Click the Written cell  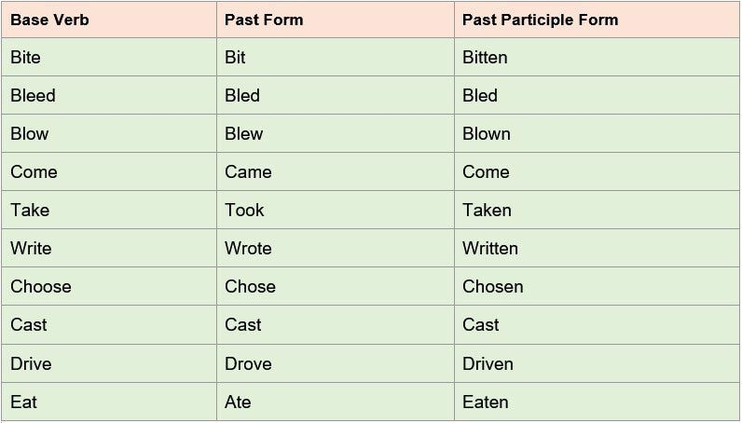coord(490,249)
